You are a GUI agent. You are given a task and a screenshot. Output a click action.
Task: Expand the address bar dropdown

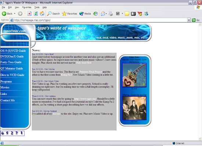pyautogui.click(x=189, y=20)
